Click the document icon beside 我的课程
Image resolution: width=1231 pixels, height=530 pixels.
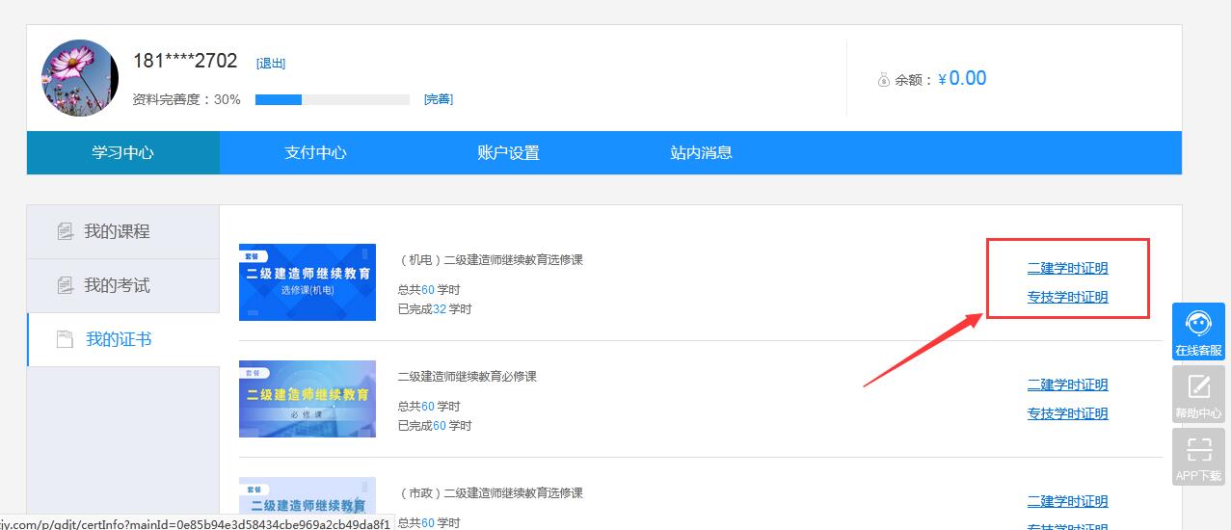pyautogui.click(x=66, y=232)
